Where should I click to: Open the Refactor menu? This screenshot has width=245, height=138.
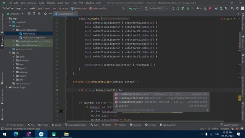(51, 3)
